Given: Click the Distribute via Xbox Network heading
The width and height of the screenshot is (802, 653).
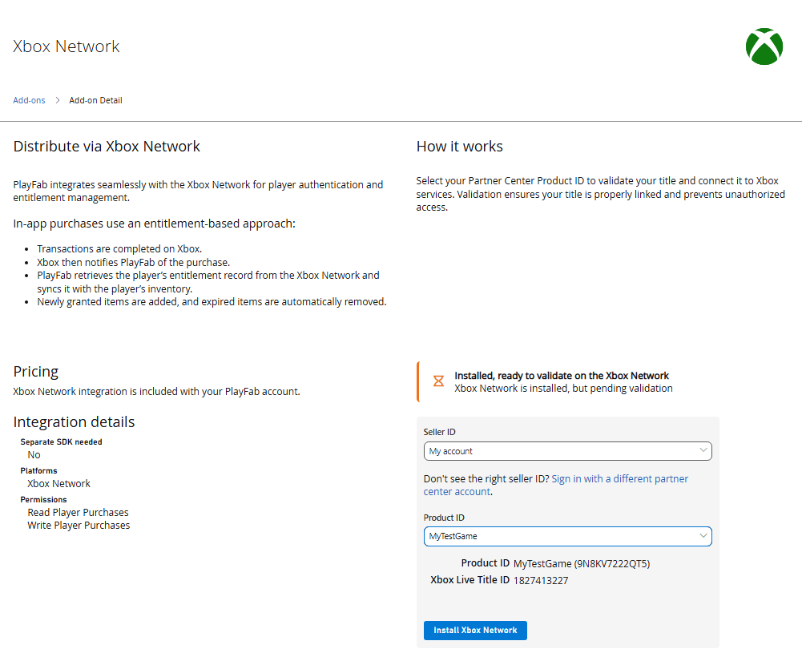Looking at the screenshot, I should click(x=107, y=147).
